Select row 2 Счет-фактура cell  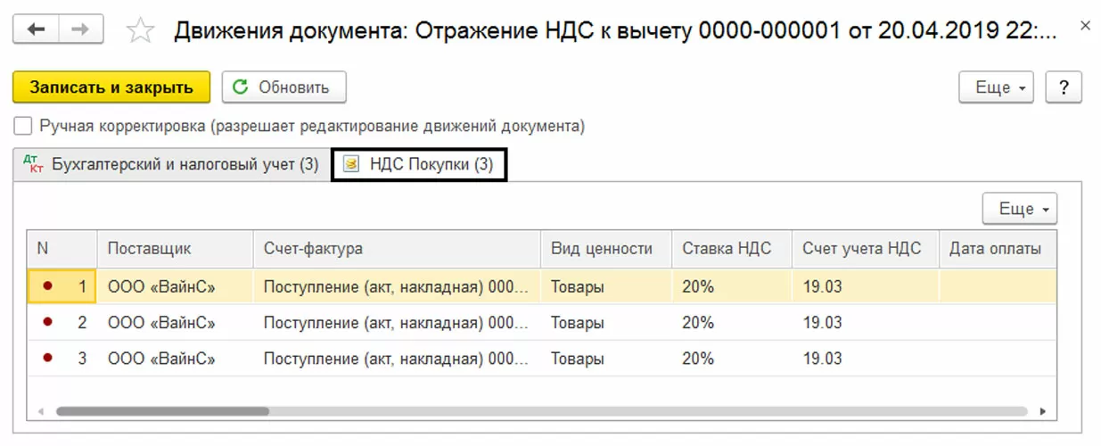[x=397, y=322]
